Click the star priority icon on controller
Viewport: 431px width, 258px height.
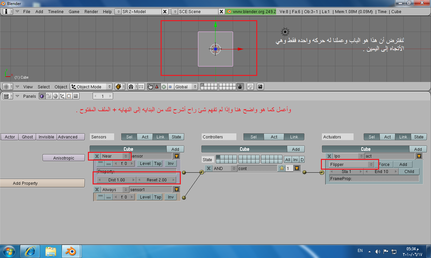(x=282, y=169)
